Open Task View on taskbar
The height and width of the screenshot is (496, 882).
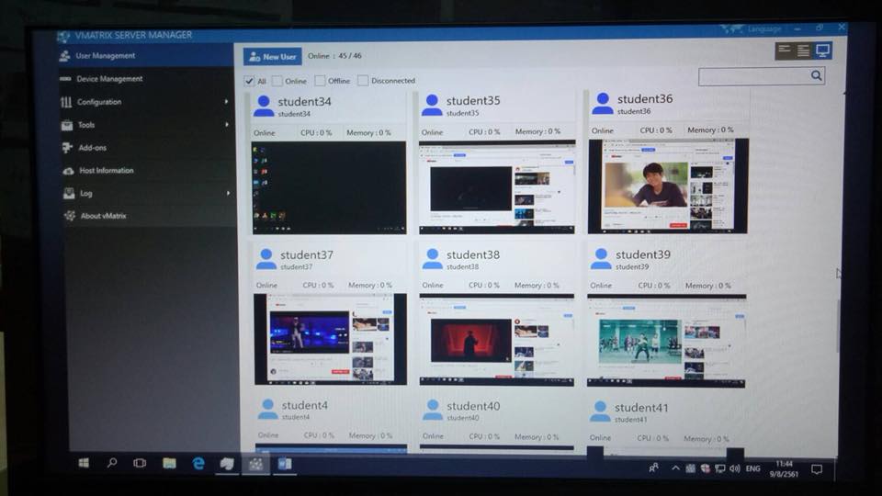(x=140, y=463)
